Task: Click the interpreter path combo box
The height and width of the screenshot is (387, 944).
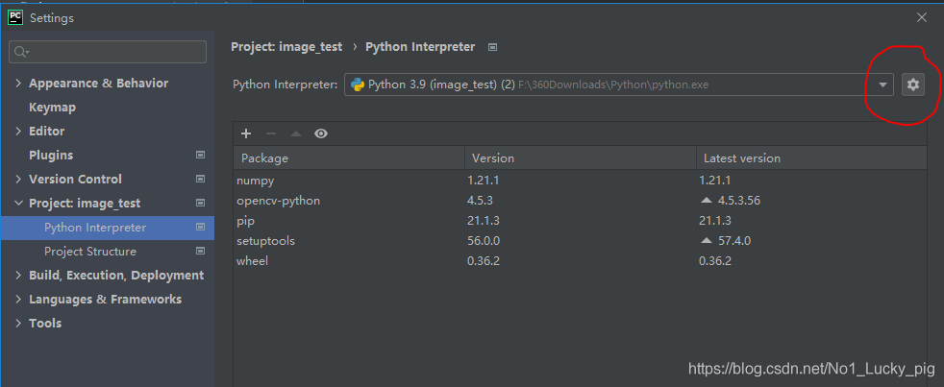Action: pyautogui.click(x=619, y=85)
